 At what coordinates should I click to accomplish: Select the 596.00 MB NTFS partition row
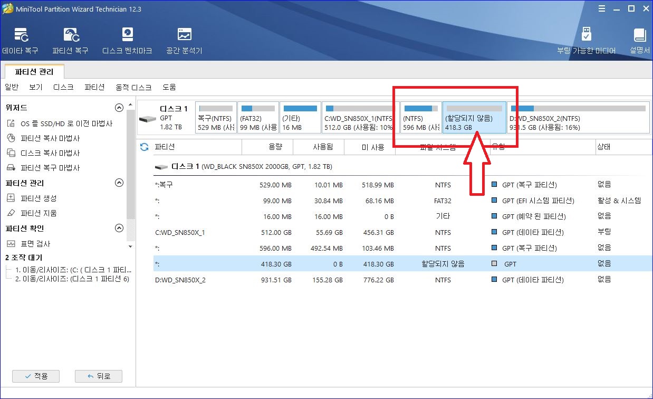403,248
